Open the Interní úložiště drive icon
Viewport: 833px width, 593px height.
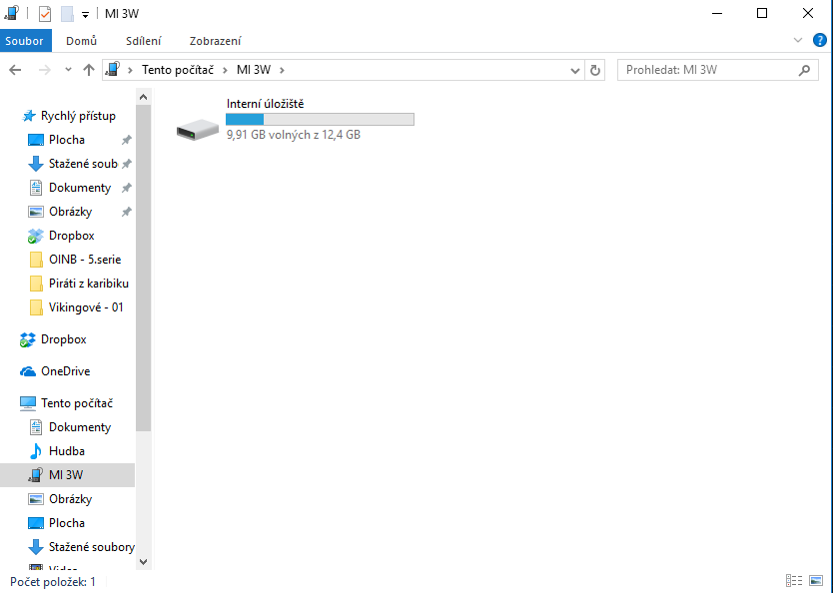coord(197,129)
